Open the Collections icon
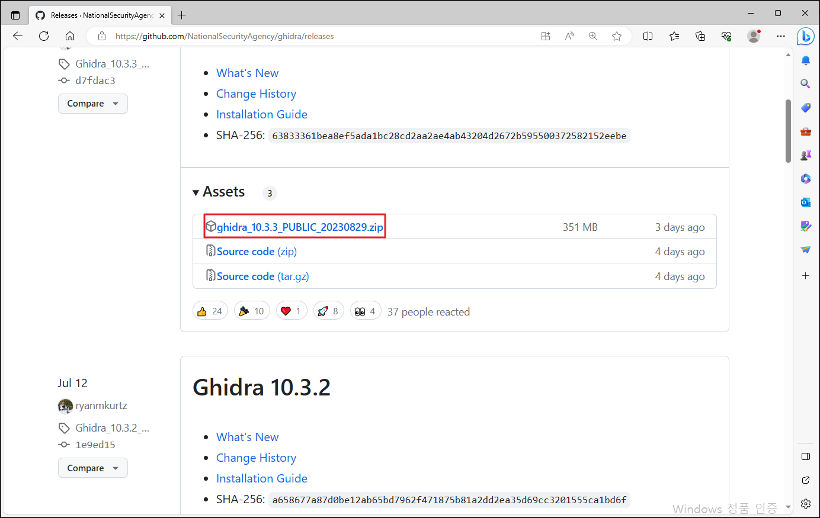 (700, 36)
